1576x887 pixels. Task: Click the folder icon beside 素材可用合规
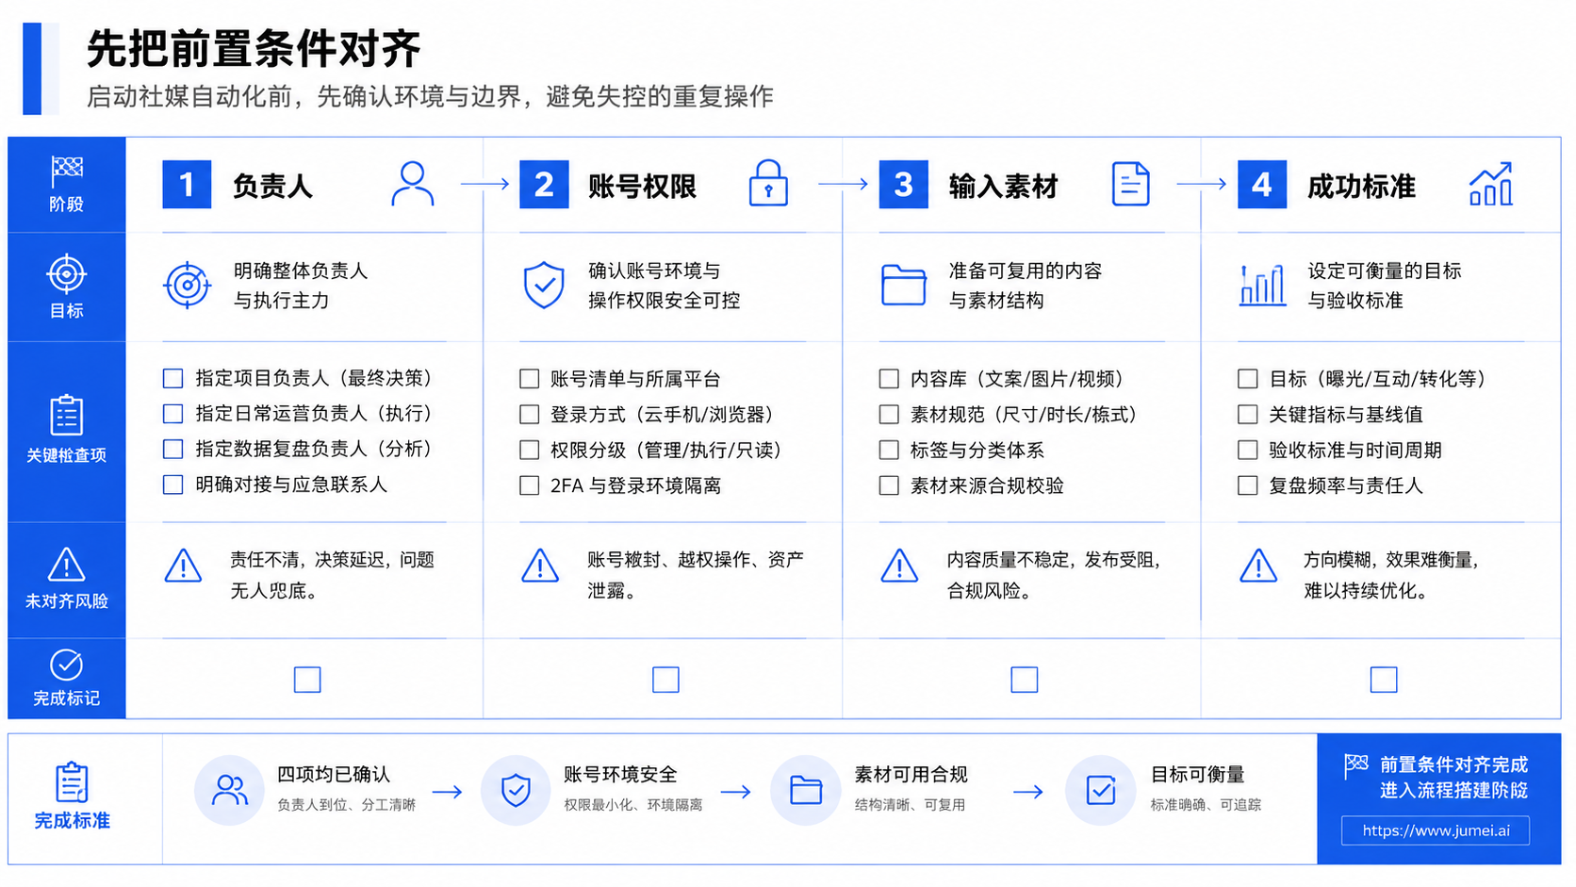click(806, 790)
